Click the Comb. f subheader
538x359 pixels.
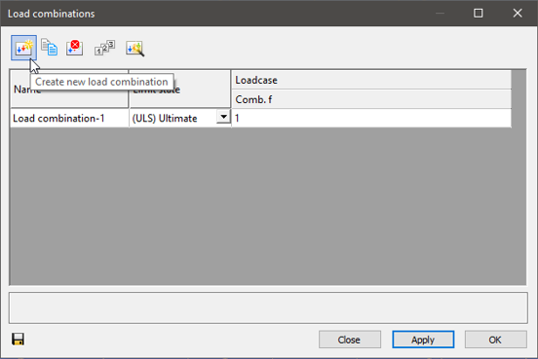point(371,99)
